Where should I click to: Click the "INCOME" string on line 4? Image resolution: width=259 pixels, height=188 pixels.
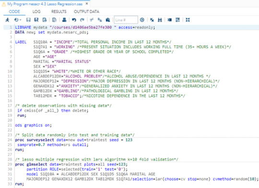click(63, 42)
